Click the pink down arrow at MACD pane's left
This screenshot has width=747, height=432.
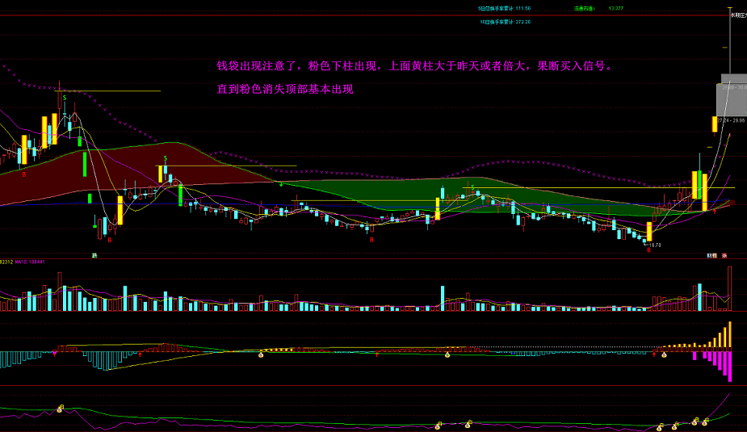pos(55,354)
